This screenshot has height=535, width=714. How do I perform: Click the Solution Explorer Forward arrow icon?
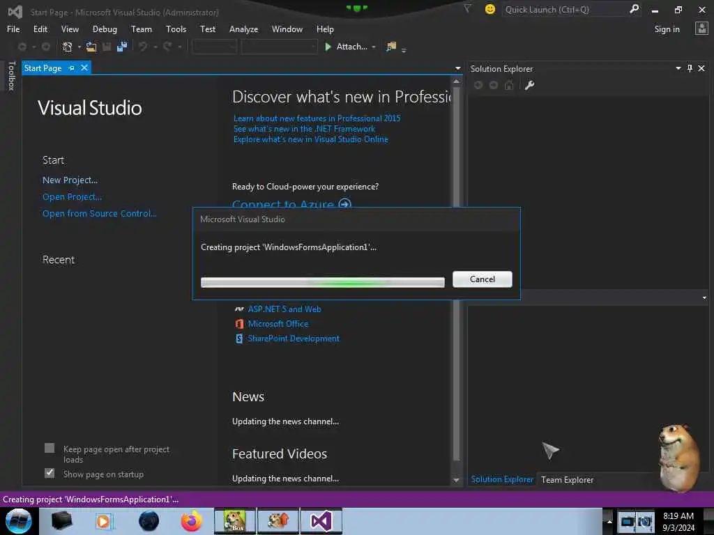point(494,85)
